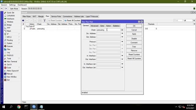This screenshot has height=110, width=196.
Task: Expand the Routing submenu
Action: [x=19, y=40]
